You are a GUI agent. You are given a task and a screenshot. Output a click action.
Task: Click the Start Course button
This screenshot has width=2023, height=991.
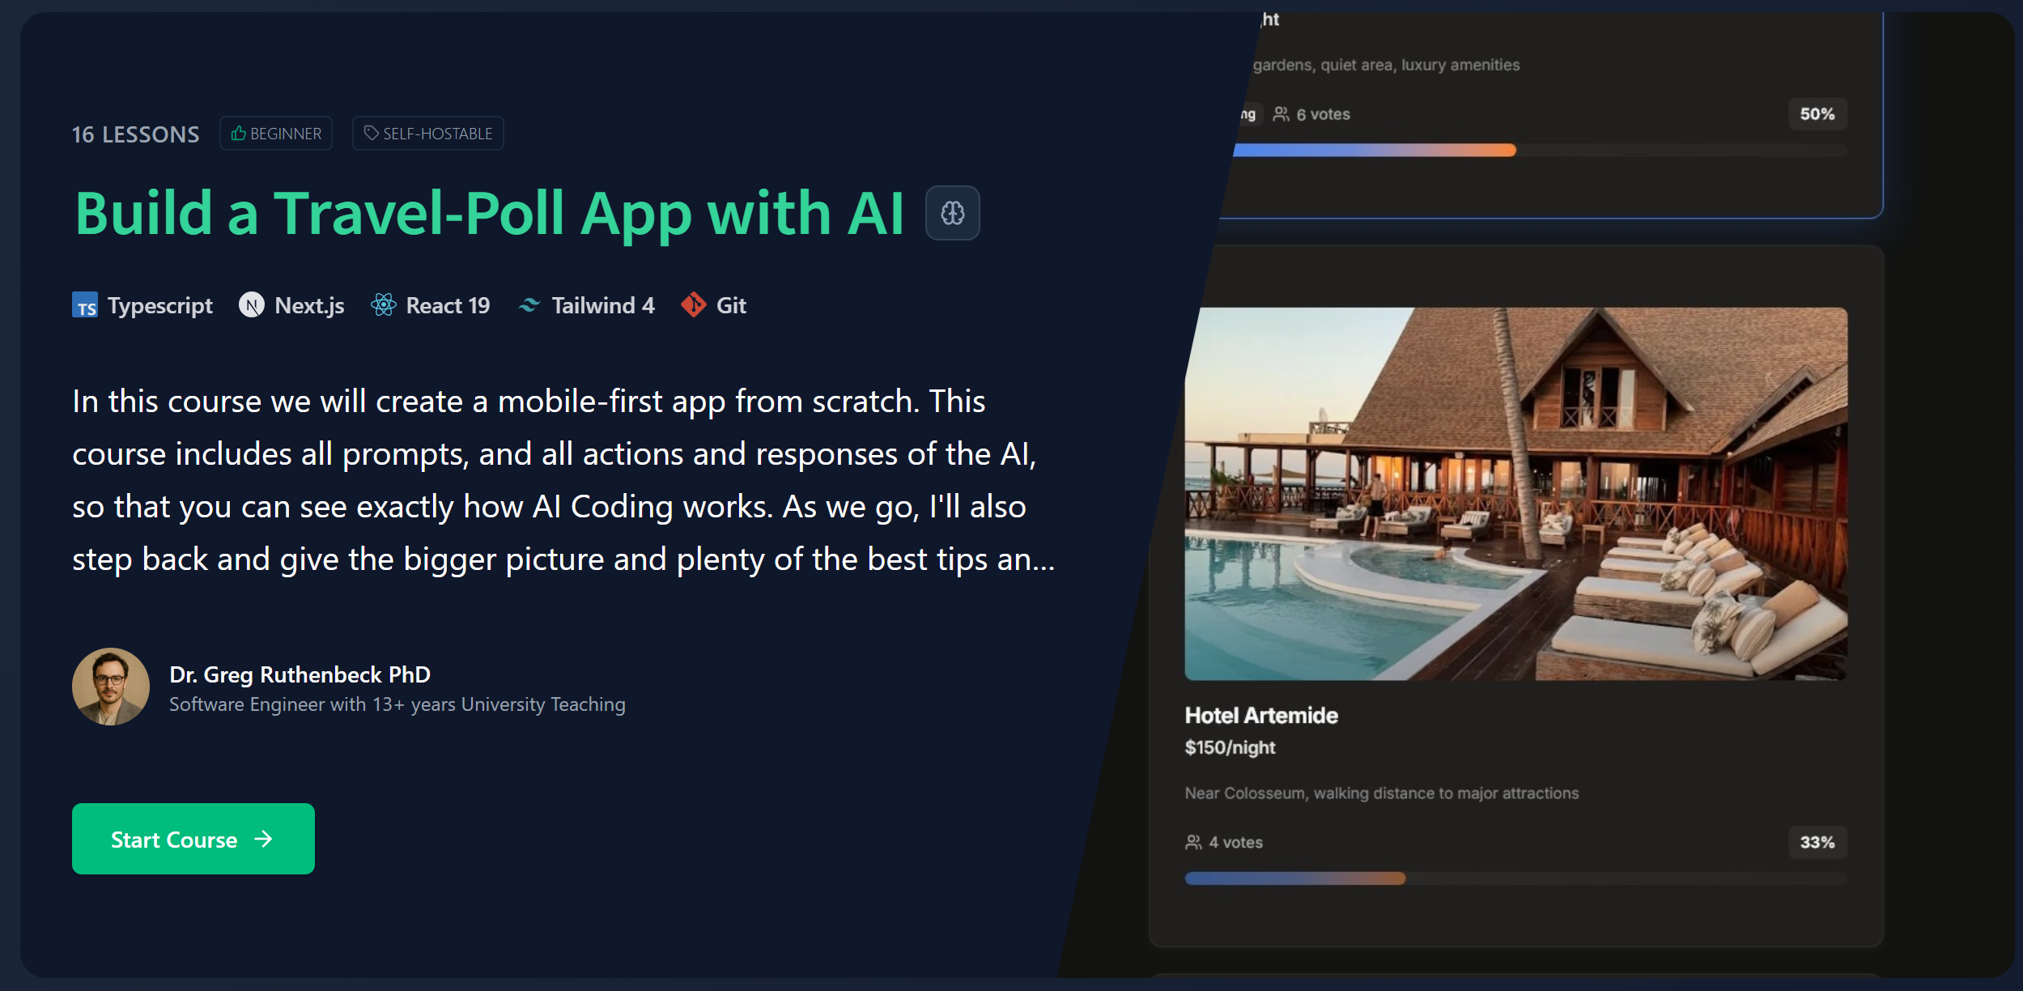click(x=193, y=840)
